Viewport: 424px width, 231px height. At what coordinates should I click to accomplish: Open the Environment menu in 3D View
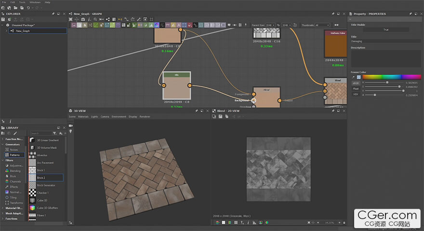pyautogui.click(x=119, y=116)
